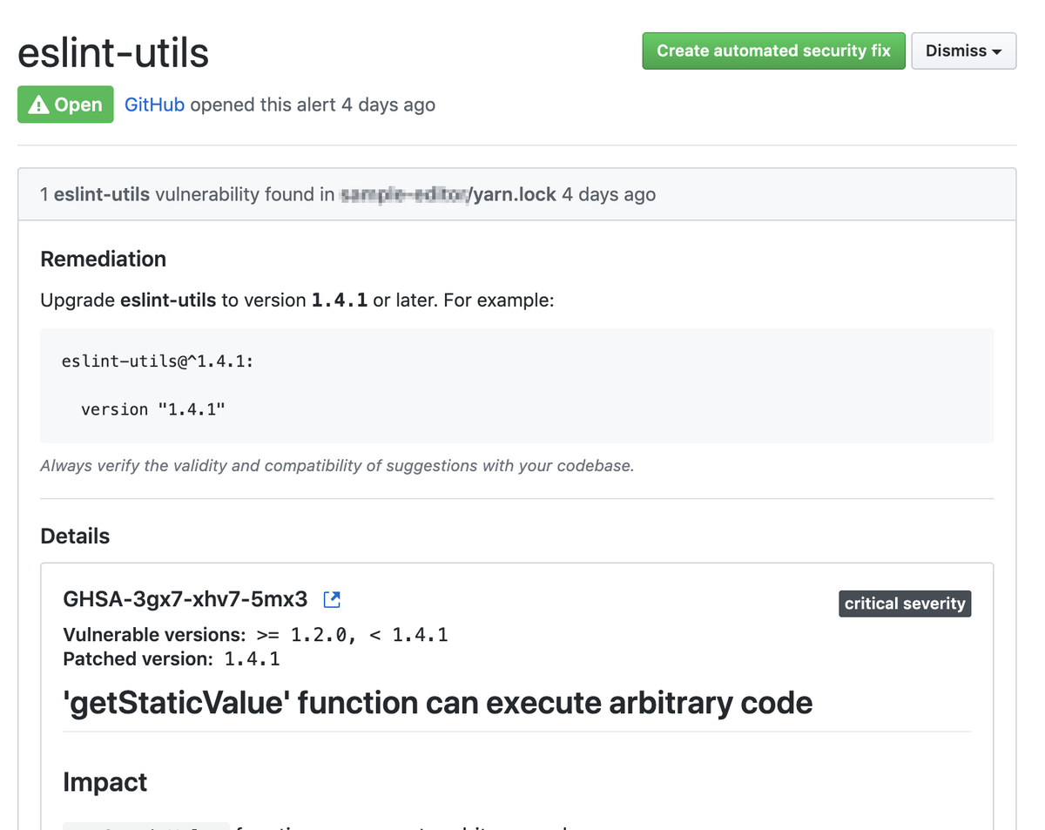Image resolution: width=1045 pixels, height=830 pixels.
Task: Select the Remediation section heading
Action: 103,259
